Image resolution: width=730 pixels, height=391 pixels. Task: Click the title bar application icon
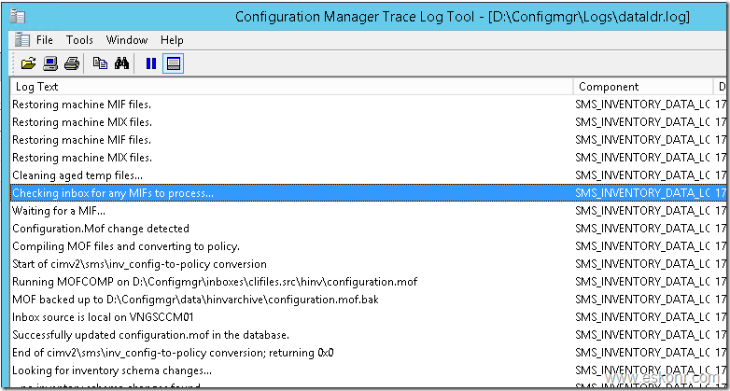(18, 16)
